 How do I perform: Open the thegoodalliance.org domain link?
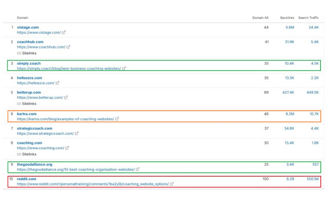(x=34, y=164)
